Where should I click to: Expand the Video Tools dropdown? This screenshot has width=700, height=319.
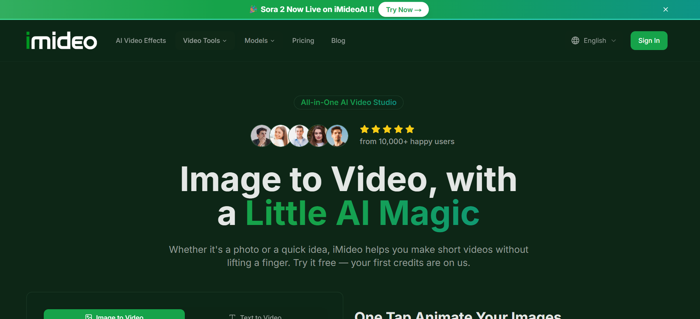[205, 41]
